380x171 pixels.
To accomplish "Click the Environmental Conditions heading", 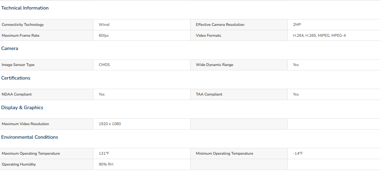I will point(30,137).
